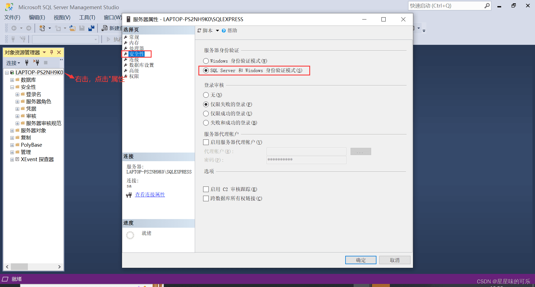The width and height of the screenshot is (535, 287).
Task: Collapse the LAPTOP-PS2NH9K0 server node
Action: pos(7,73)
